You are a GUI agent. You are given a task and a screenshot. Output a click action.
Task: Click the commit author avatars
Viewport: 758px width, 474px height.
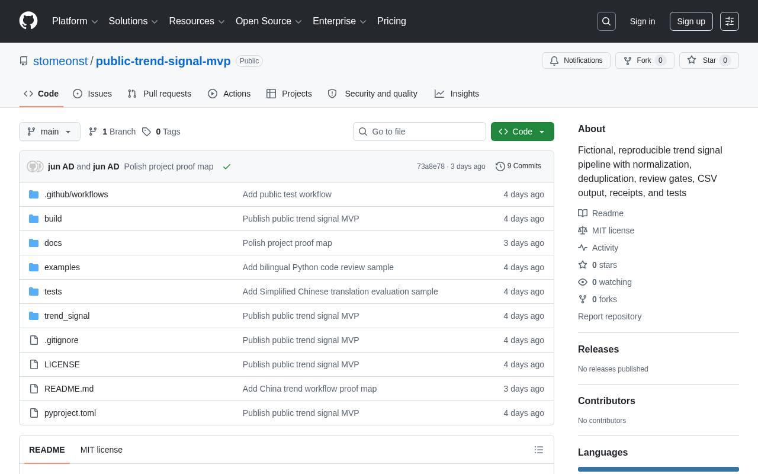tap(36, 166)
